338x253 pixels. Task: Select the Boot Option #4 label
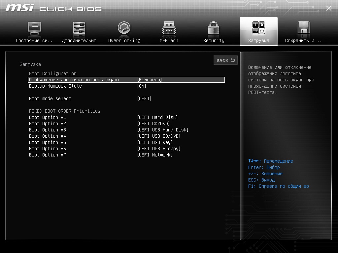pos(48,136)
